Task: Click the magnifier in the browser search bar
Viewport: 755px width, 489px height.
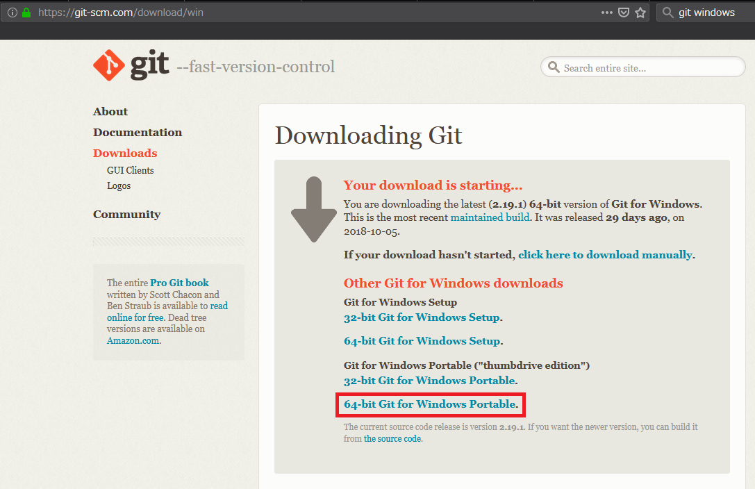Action: pos(667,12)
